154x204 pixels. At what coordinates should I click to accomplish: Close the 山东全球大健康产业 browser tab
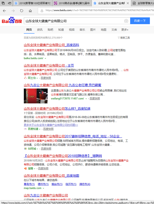(x=128, y=3)
